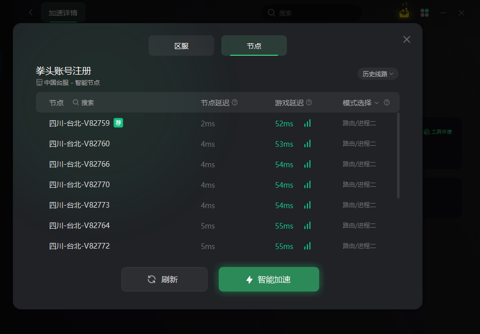Close the main application window
Image resolution: width=480 pixels, height=334 pixels.
(x=462, y=13)
